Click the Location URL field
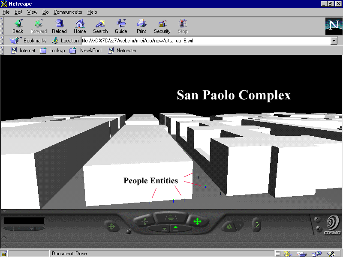The width and height of the screenshot is (343, 257). tap(206, 41)
